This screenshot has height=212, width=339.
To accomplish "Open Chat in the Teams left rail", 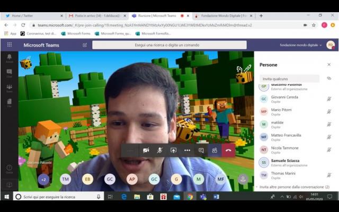I will (x=10, y=73).
